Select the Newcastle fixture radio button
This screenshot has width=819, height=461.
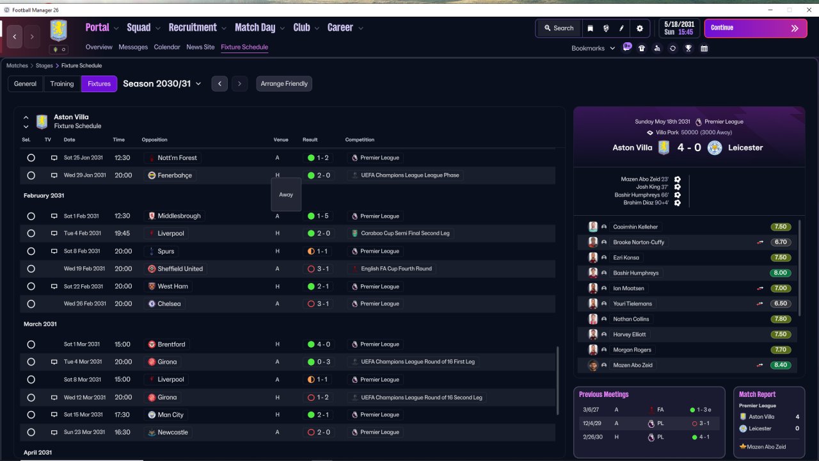(31, 432)
